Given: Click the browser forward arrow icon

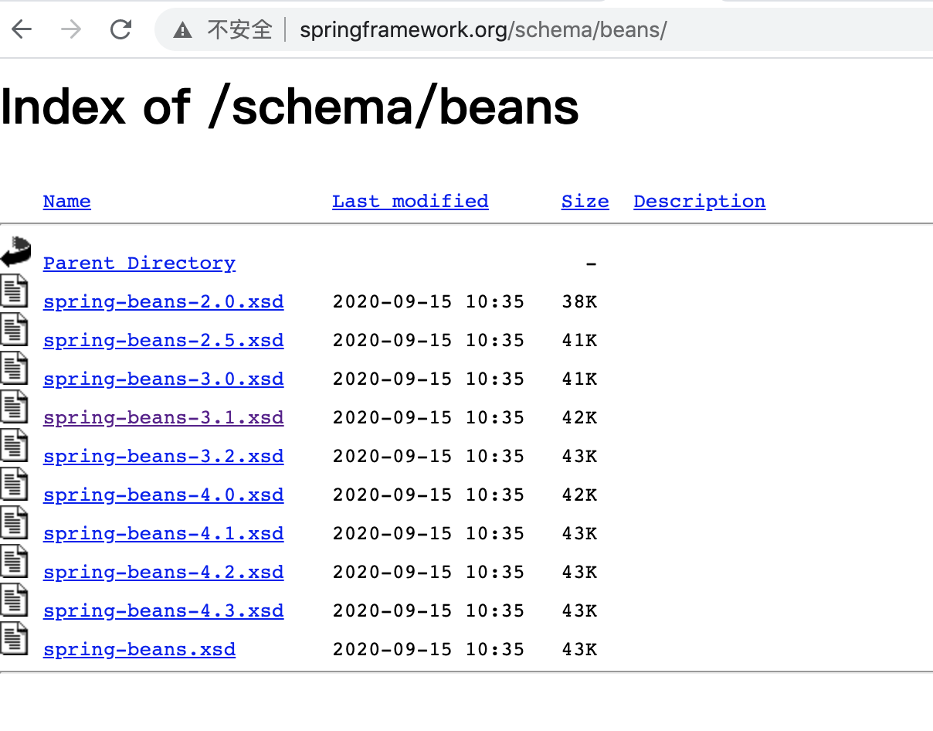Looking at the screenshot, I should tap(71, 29).
